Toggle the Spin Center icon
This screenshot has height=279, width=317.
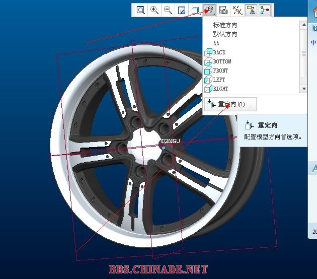[x=265, y=10]
